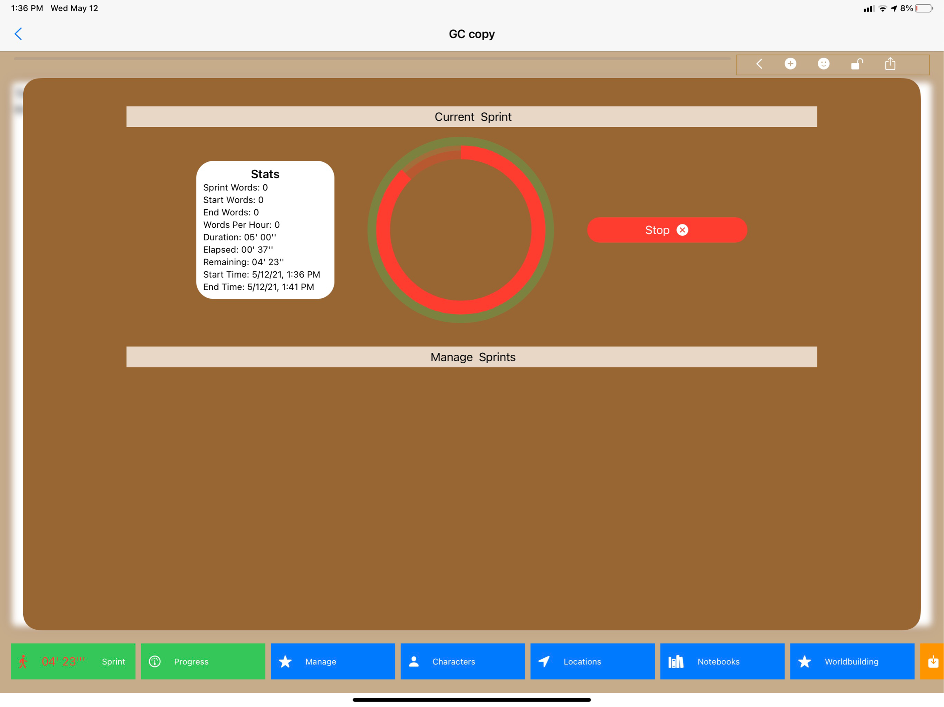Screen dimensions: 944x707
Task: Open the Manage tab
Action: (x=332, y=661)
